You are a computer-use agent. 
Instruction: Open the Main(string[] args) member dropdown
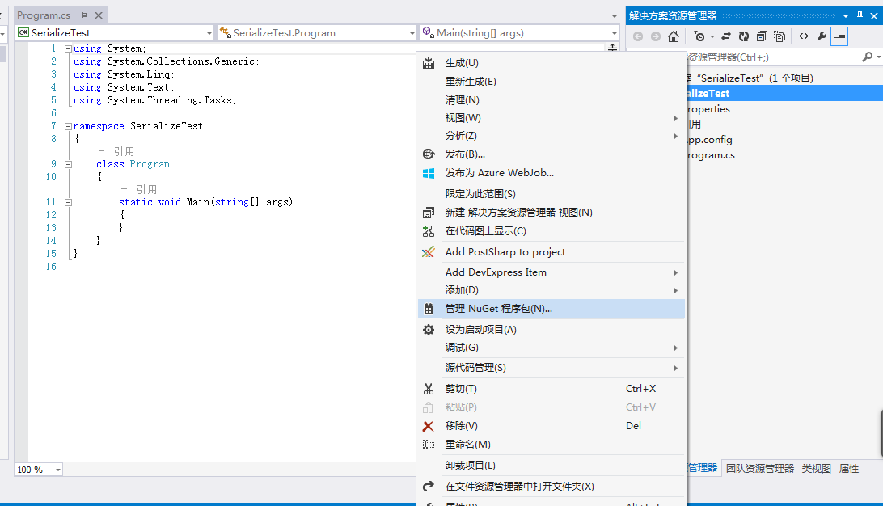519,33
